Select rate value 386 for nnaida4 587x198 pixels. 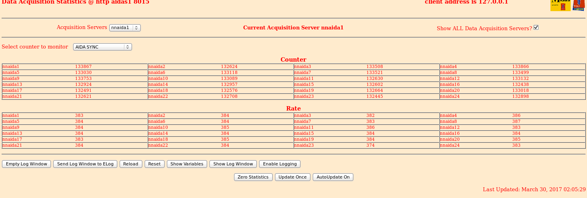(516, 116)
